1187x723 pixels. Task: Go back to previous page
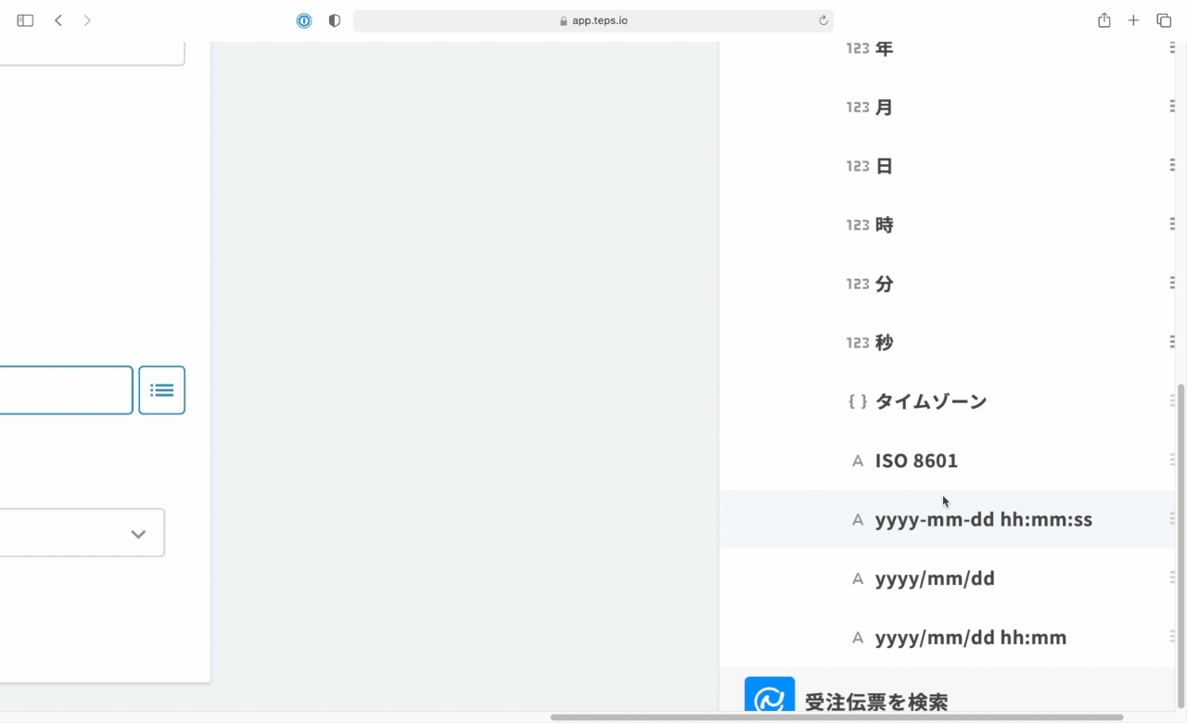coord(58,20)
